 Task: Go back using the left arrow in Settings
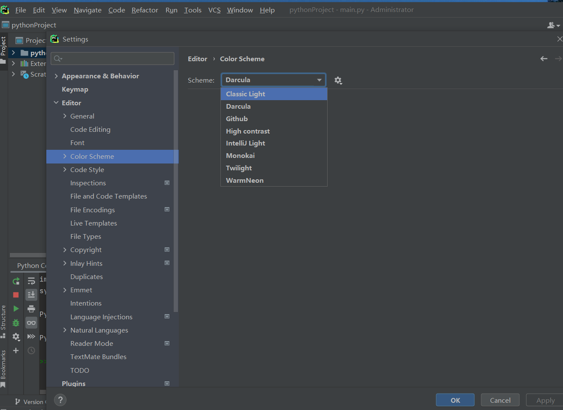point(544,59)
